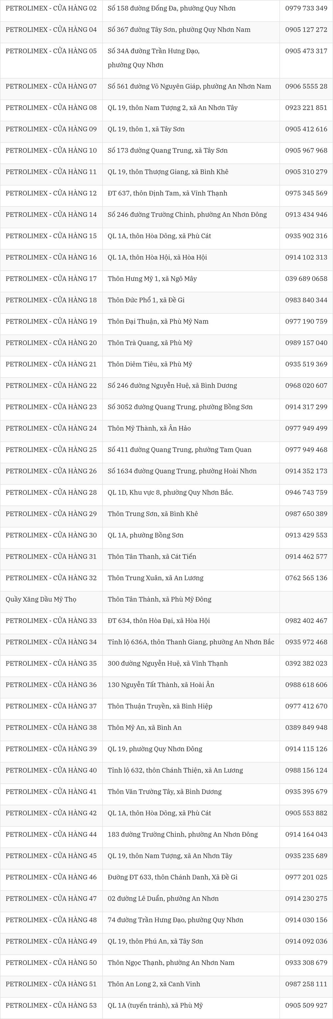Click phone number 0988 618 606

(306, 684)
